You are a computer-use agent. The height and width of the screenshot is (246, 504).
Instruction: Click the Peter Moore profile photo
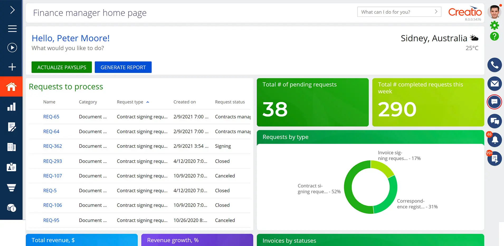click(x=494, y=12)
